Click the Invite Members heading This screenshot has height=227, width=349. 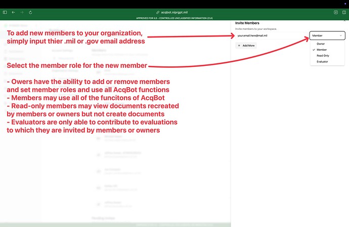[x=247, y=23]
